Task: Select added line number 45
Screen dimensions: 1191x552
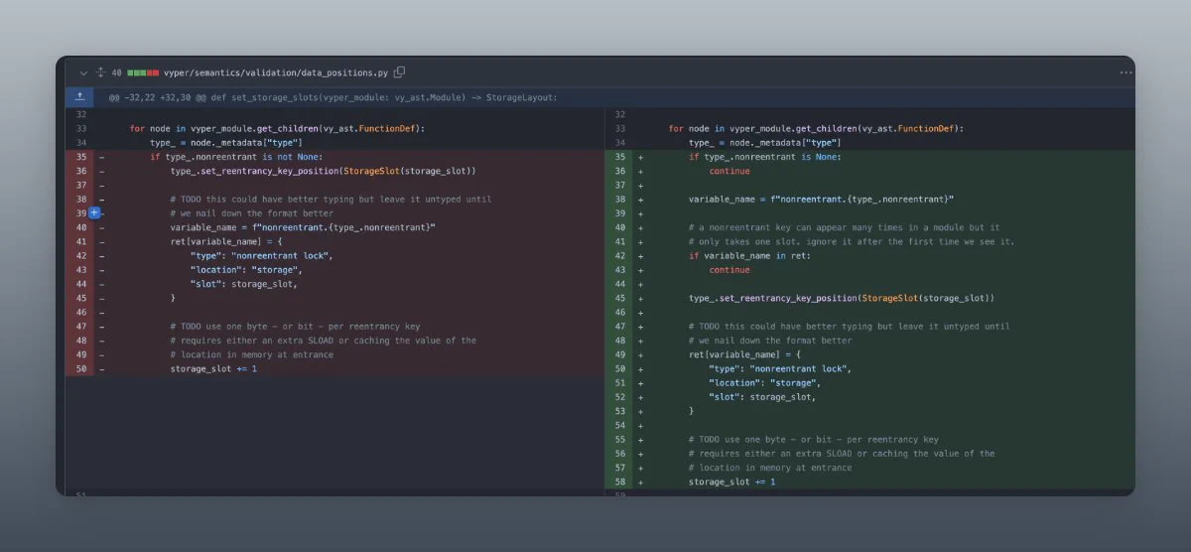Action: click(x=619, y=298)
